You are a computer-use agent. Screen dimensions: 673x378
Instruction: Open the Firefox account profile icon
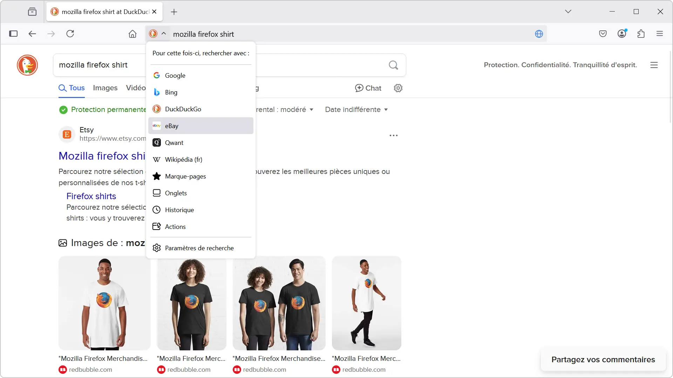click(622, 34)
